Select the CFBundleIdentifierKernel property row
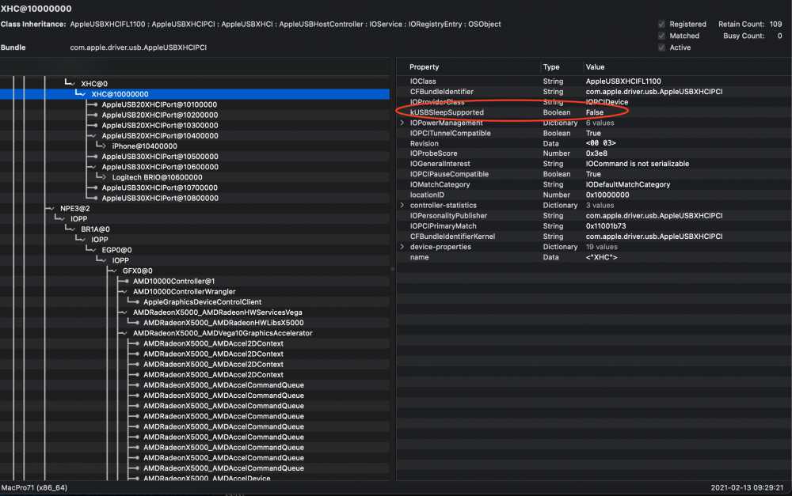Screen dimensions: 792x496 pyautogui.click(x=593, y=237)
